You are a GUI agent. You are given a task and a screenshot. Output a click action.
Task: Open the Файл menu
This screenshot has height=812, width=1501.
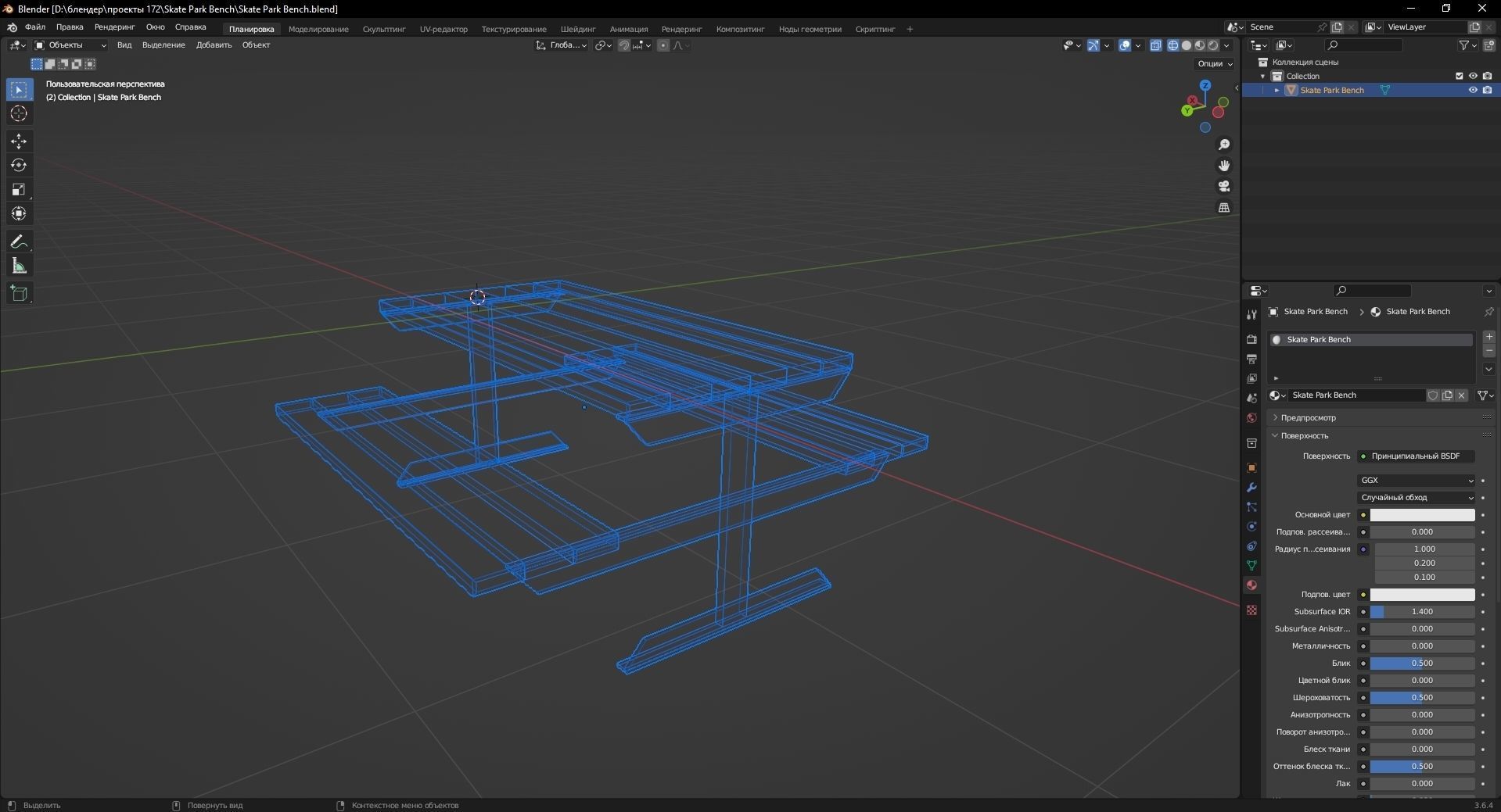tap(35, 27)
